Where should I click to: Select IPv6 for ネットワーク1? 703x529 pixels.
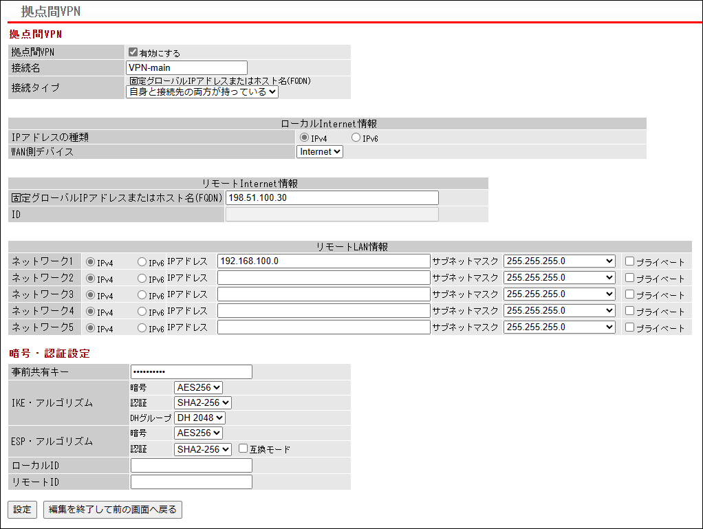[x=142, y=262]
